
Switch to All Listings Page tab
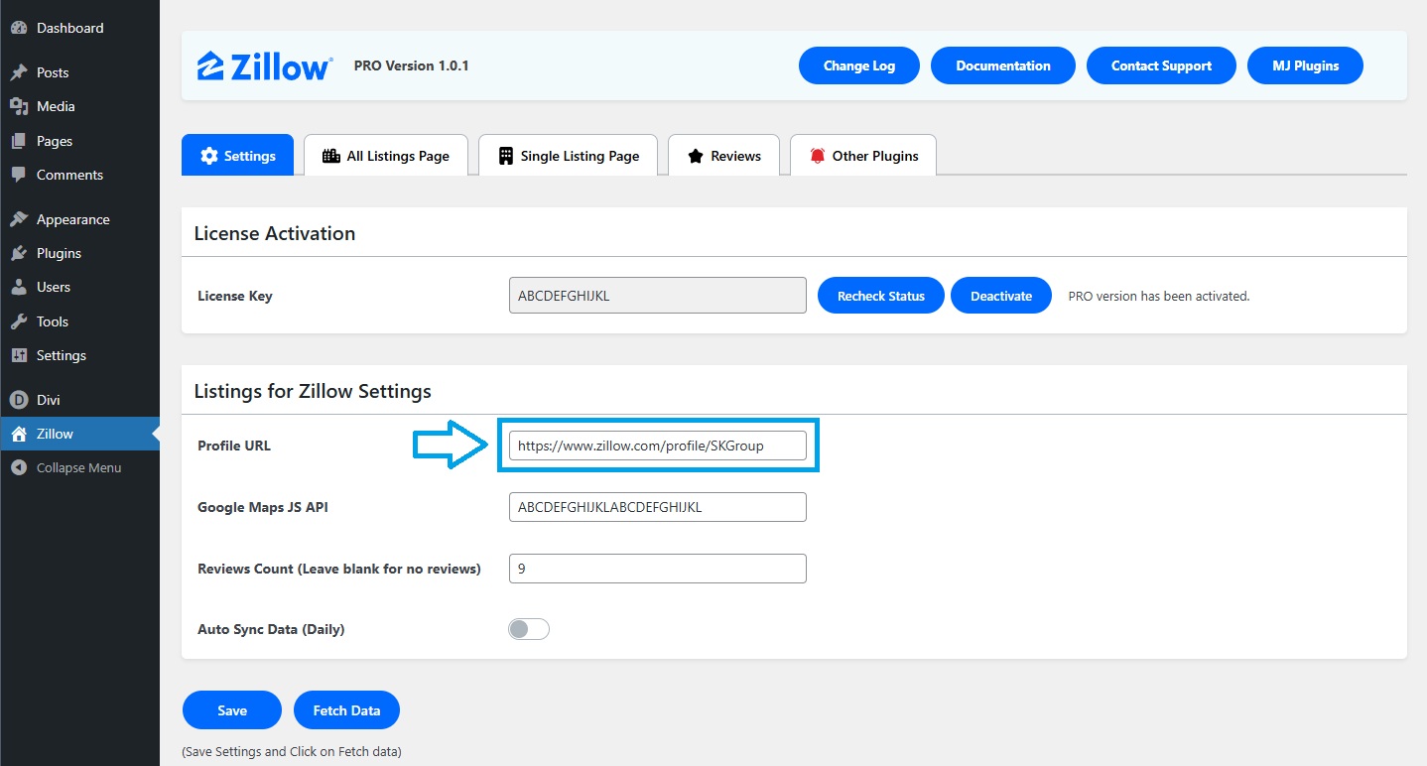pyautogui.click(x=386, y=155)
